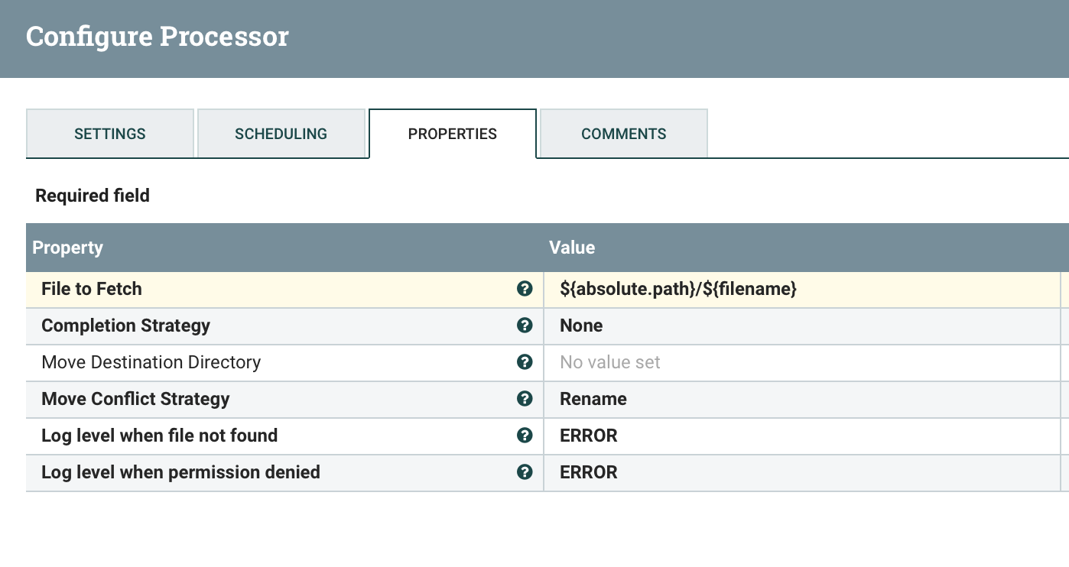Switch to the Scheduling tab
The height and width of the screenshot is (567, 1069).
tap(281, 133)
